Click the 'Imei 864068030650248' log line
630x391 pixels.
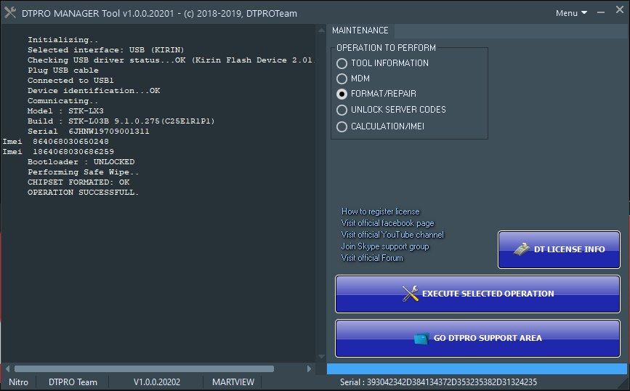pos(55,142)
